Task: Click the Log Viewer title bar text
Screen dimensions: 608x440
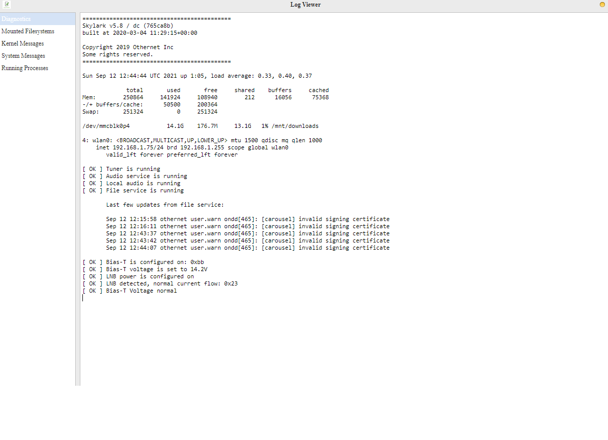Action: click(x=306, y=5)
